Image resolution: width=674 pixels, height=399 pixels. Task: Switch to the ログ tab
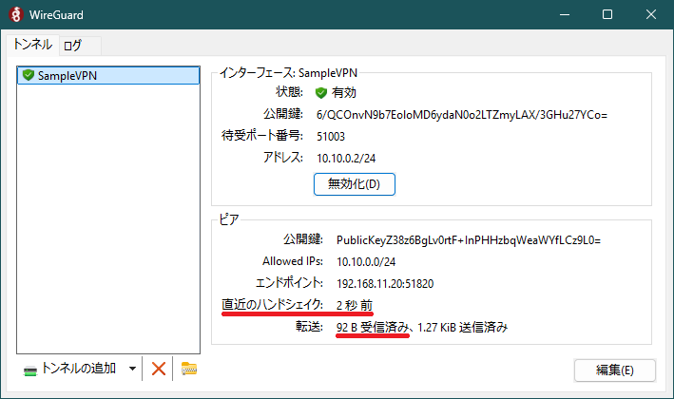point(72,45)
